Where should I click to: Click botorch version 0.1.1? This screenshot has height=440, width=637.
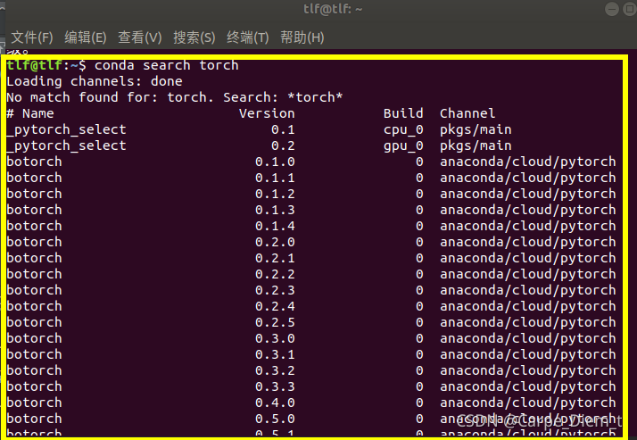pyautogui.click(x=275, y=178)
